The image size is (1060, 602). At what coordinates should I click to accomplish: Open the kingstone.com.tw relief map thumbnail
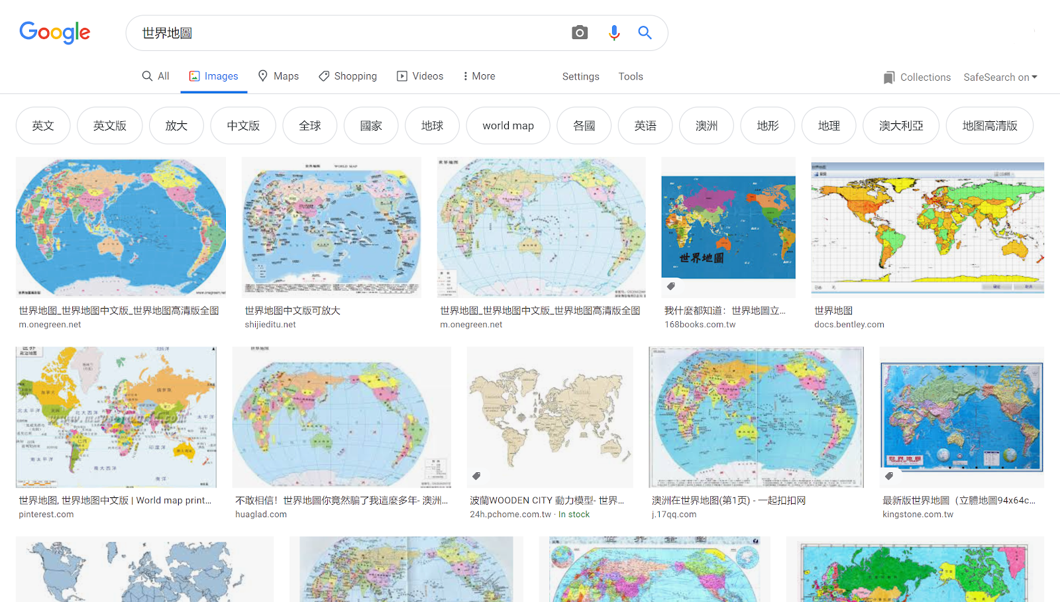[962, 417]
